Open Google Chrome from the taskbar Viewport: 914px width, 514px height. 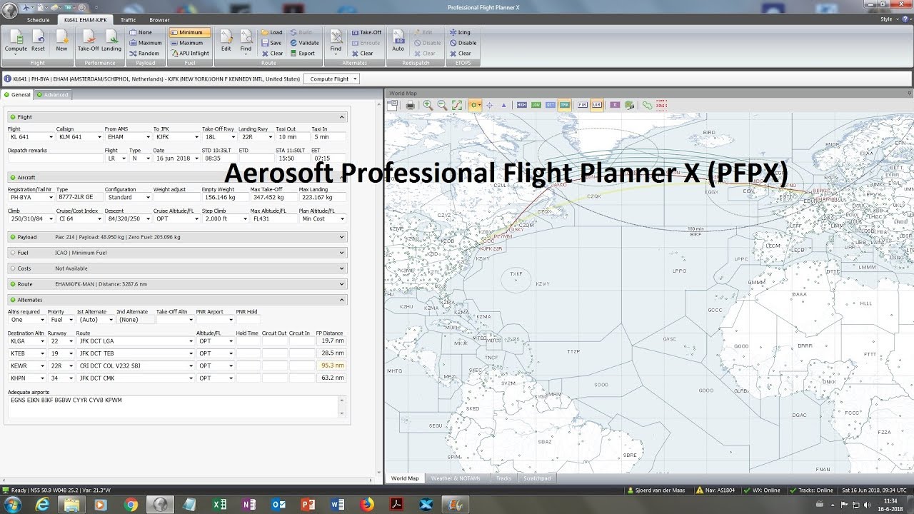pyautogui.click(x=131, y=505)
